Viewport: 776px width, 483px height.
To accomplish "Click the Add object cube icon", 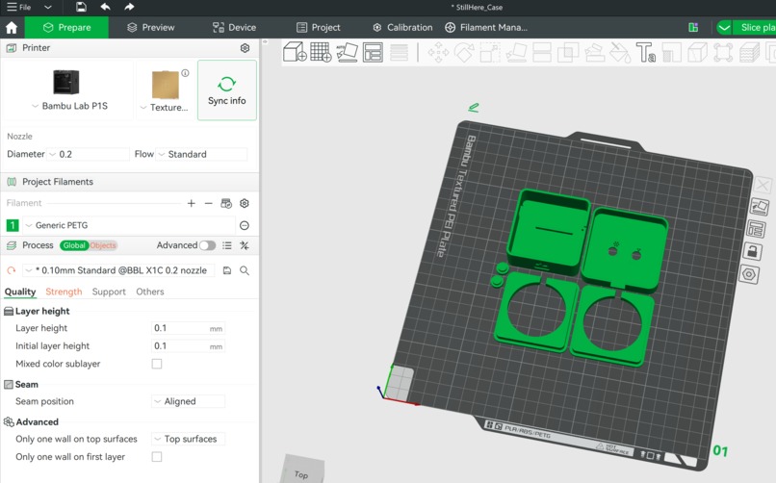I will [x=295, y=52].
